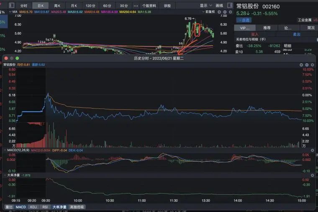Select the KDJ indicator tab
318x212 pixels.
tap(33, 207)
